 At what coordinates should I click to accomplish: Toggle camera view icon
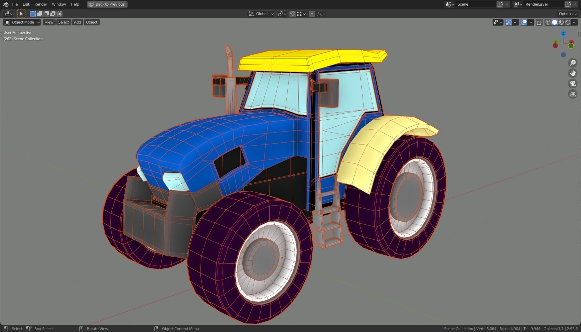(x=573, y=84)
